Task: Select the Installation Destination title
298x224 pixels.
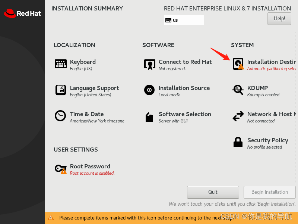Action: [271, 62]
